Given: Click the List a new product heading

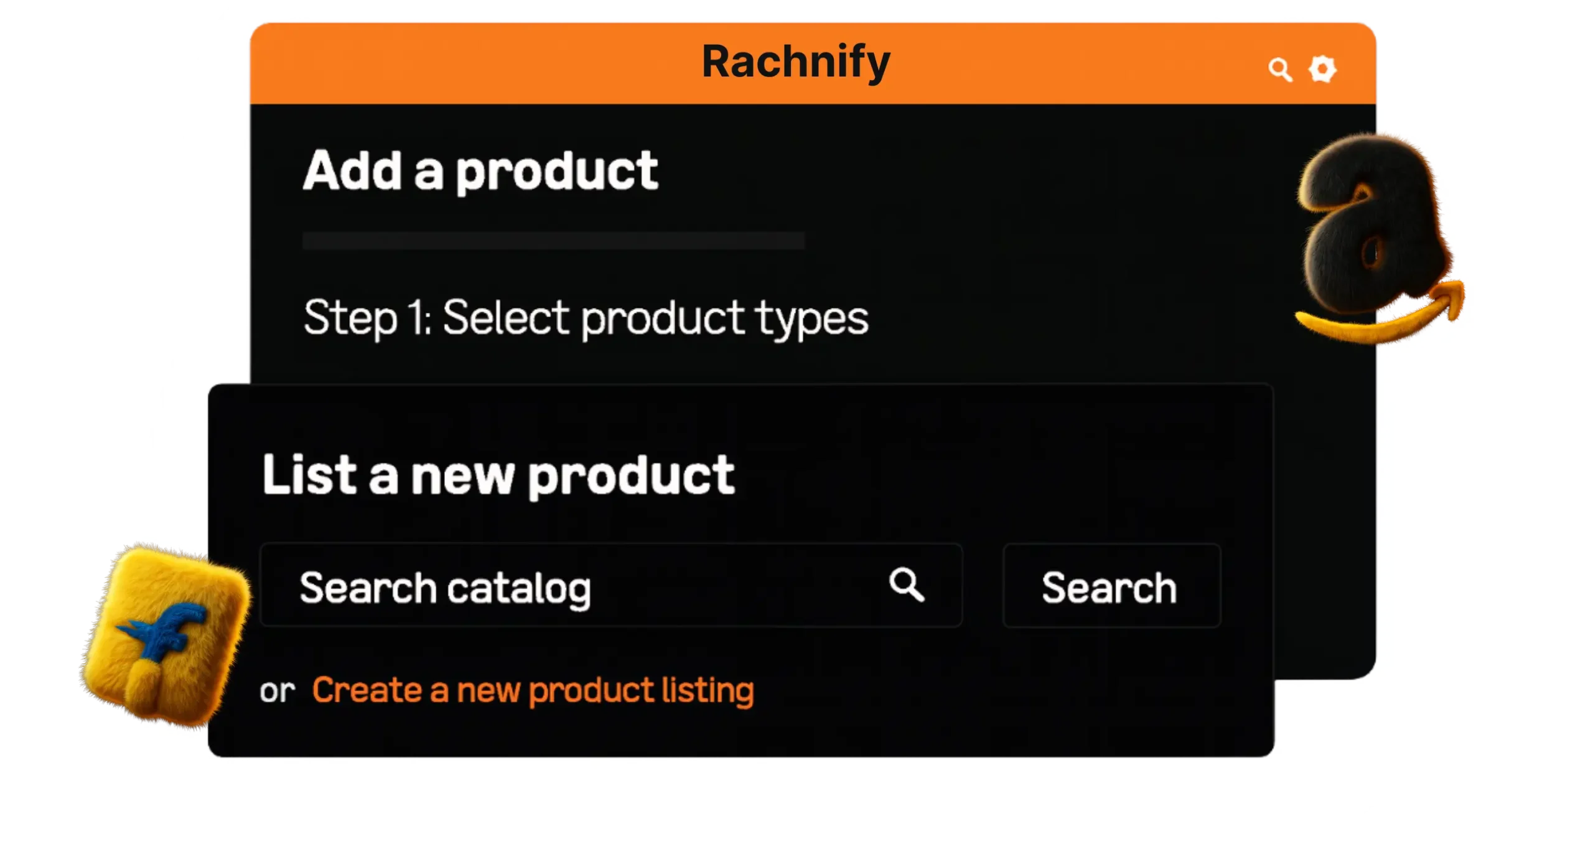Looking at the screenshot, I should coord(498,476).
